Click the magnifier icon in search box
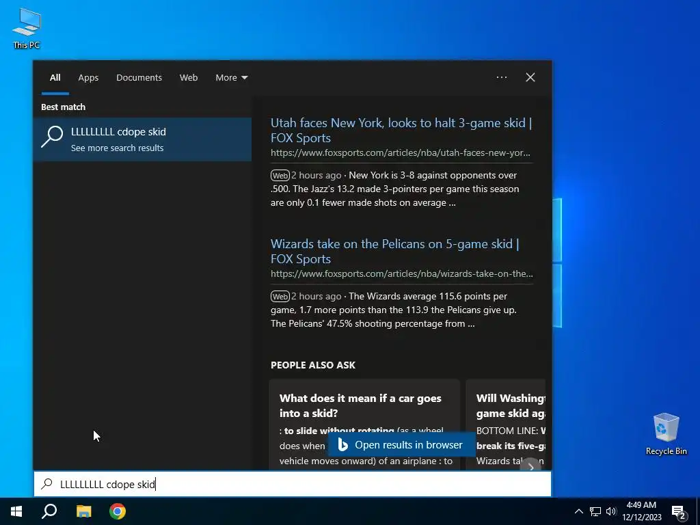 pyautogui.click(x=47, y=484)
